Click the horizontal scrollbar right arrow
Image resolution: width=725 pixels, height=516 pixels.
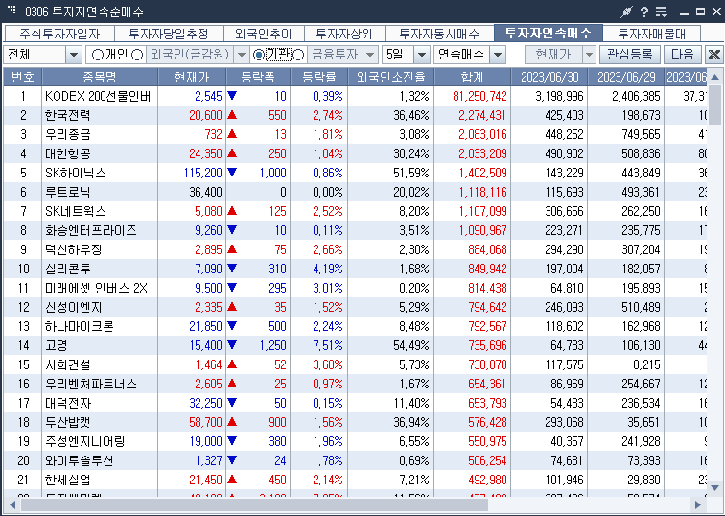coord(698,504)
